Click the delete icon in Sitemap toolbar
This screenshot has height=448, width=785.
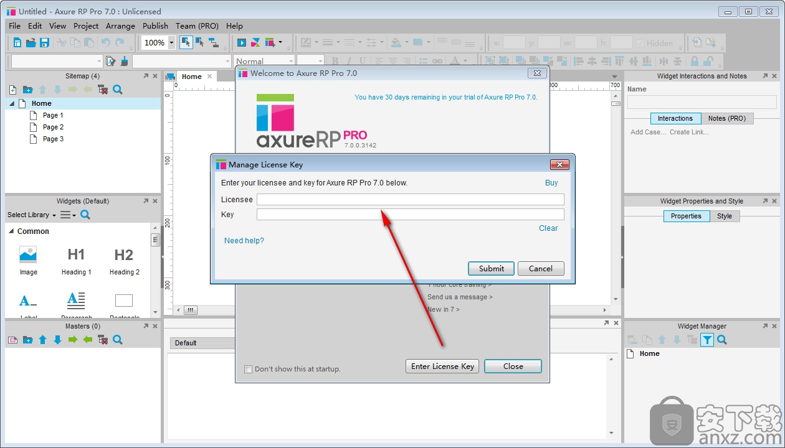point(103,90)
